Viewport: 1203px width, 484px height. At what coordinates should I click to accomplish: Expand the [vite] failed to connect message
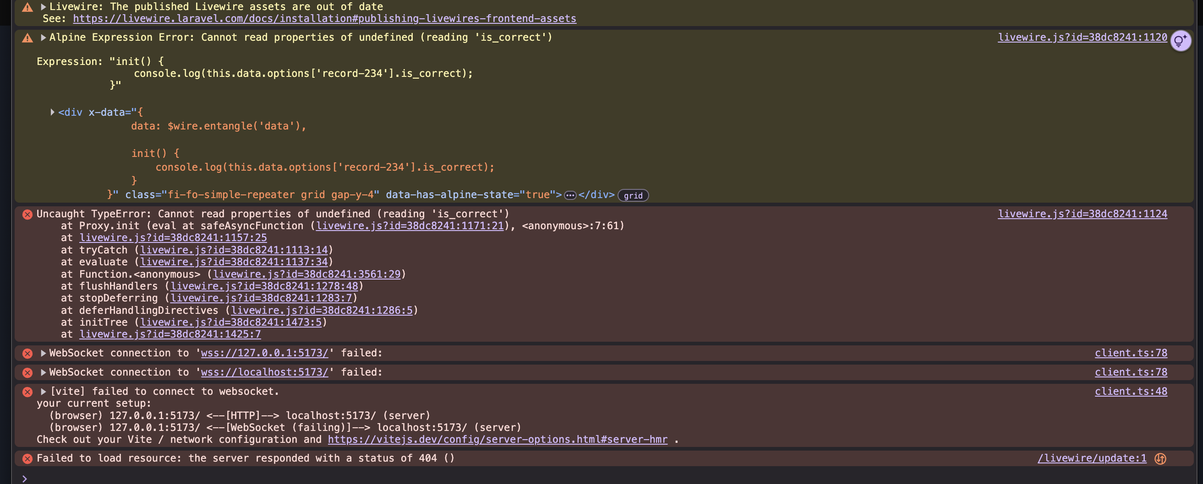[x=43, y=392]
